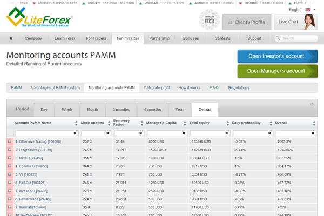Expand row of MetaFX account
Viewport: 324px width, 216px height.
coord(10,158)
